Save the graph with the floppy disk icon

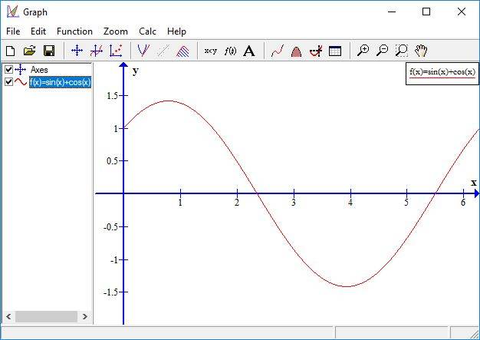coord(49,51)
